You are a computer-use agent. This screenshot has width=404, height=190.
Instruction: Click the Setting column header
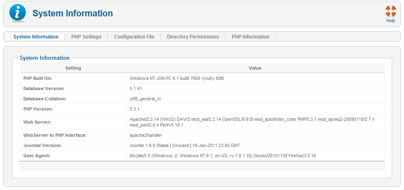tap(73, 68)
